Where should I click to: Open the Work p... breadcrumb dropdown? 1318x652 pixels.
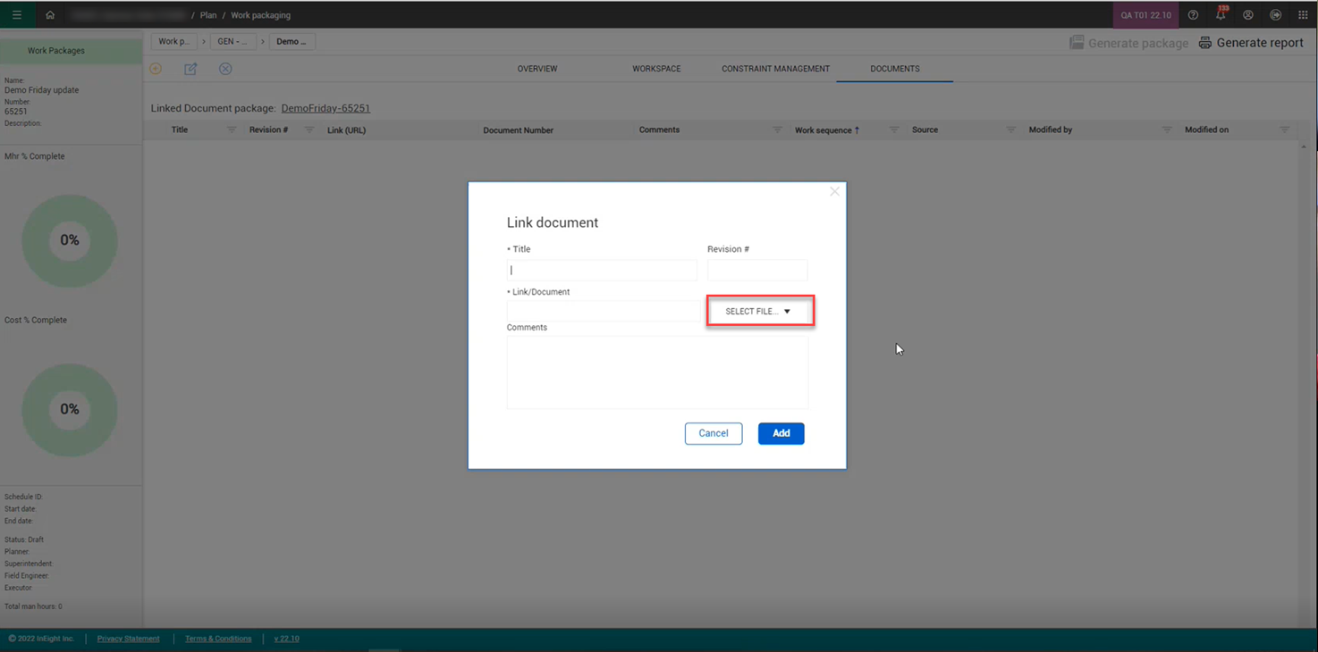pos(173,41)
